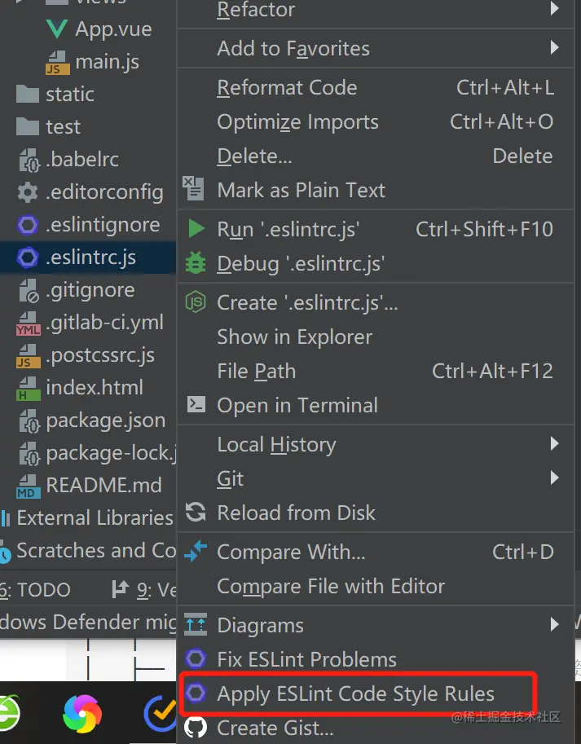581x744 pixels.
Task: Select Apply ESLint Code Style Rules
Action: point(355,694)
